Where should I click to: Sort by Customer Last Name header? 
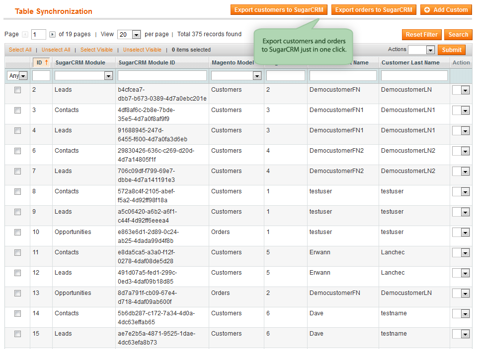(x=410, y=62)
